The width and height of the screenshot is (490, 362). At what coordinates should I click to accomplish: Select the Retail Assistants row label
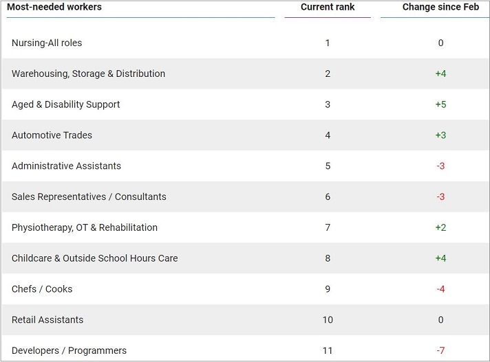pyautogui.click(x=47, y=320)
